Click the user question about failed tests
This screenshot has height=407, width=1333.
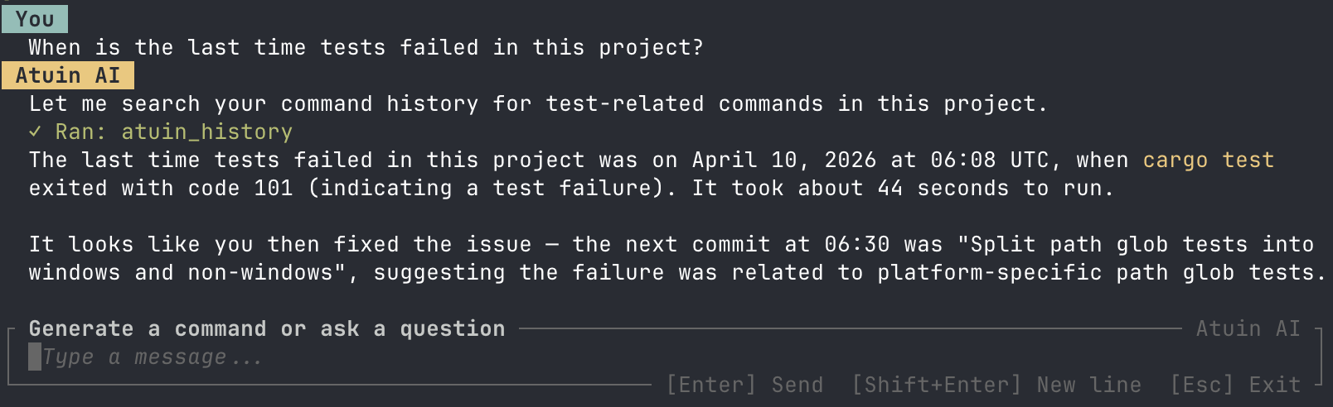366,47
